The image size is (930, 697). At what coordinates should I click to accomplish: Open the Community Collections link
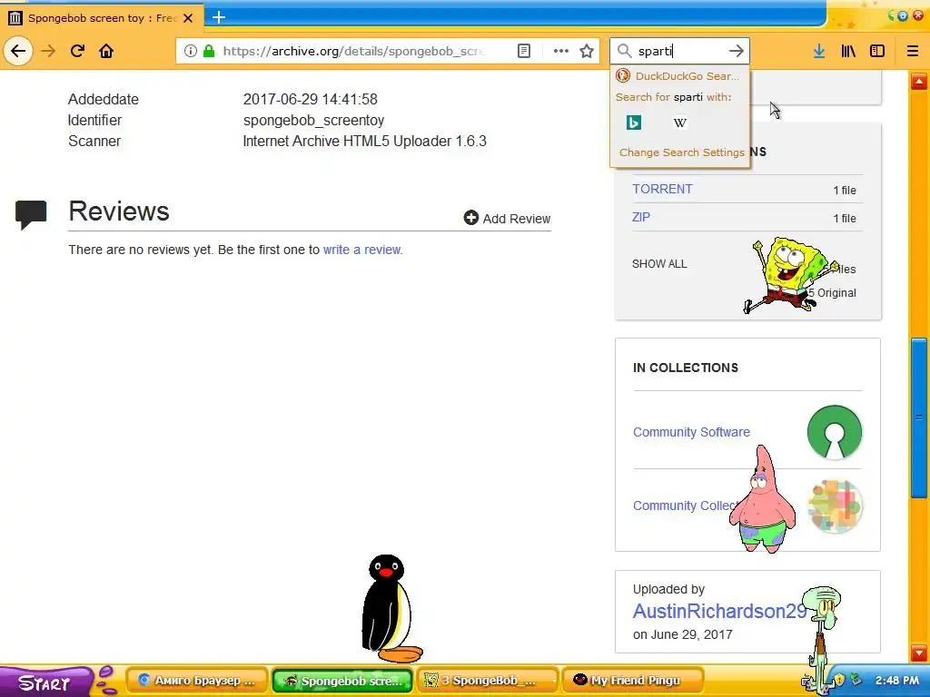pos(682,506)
